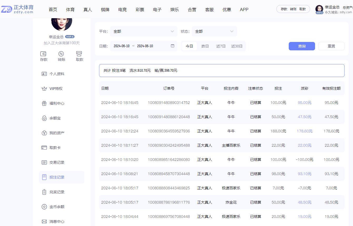Navigate to the 彩票 menu item
Viewport: 353px width, 226px height.
140,9
